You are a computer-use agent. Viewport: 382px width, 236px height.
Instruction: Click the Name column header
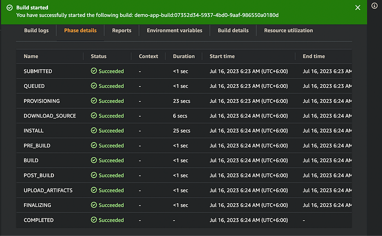click(x=31, y=56)
